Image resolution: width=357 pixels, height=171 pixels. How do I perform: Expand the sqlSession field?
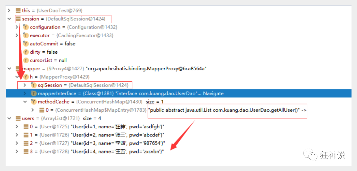pos(25,85)
